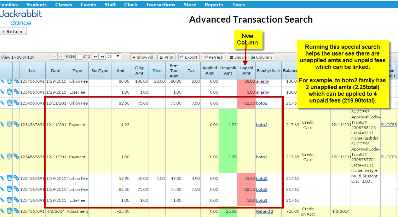Click link icon for the -1.00 Payment
The height and width of the screenshot is (217, 398).
[16, 156]
